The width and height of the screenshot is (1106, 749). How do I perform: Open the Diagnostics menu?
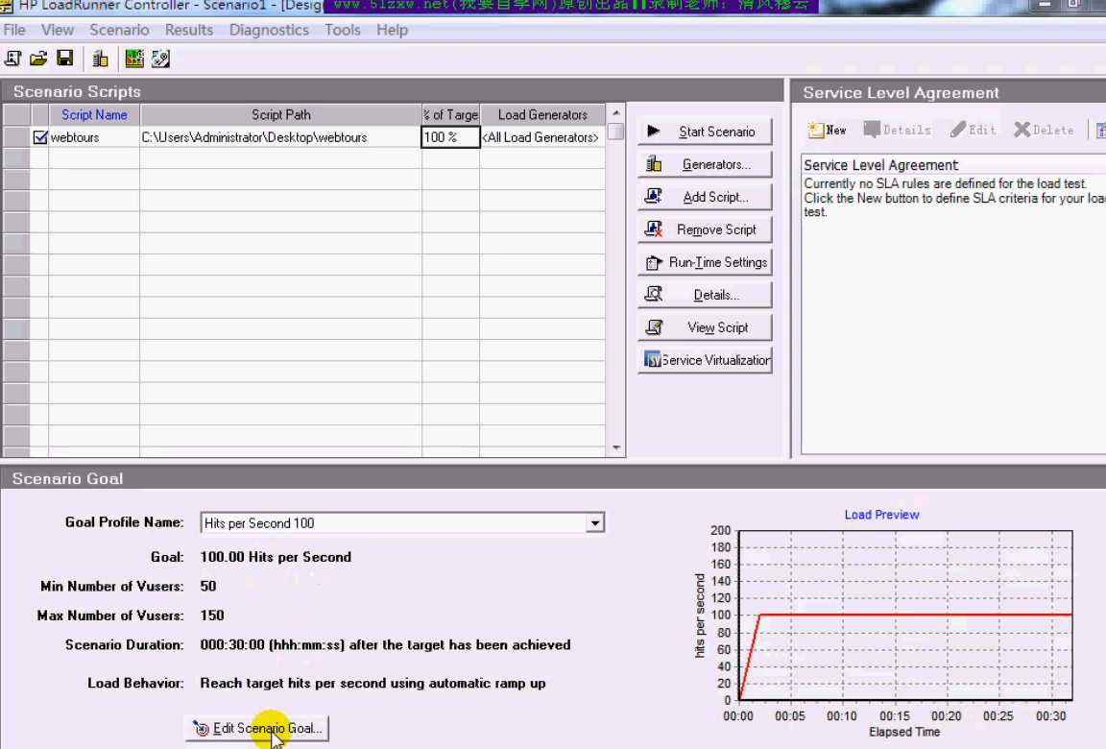[269, 30]
